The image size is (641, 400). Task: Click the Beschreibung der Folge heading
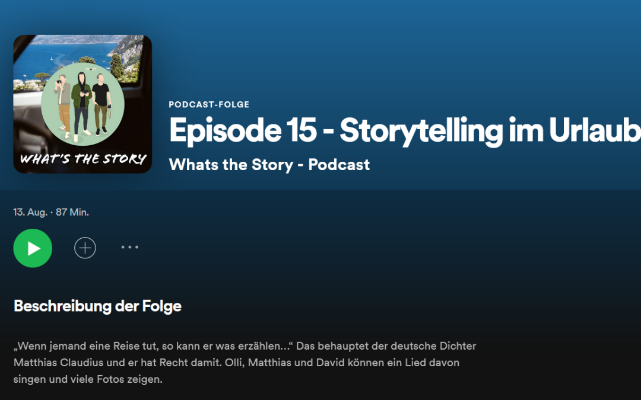[x=97, y=306]
